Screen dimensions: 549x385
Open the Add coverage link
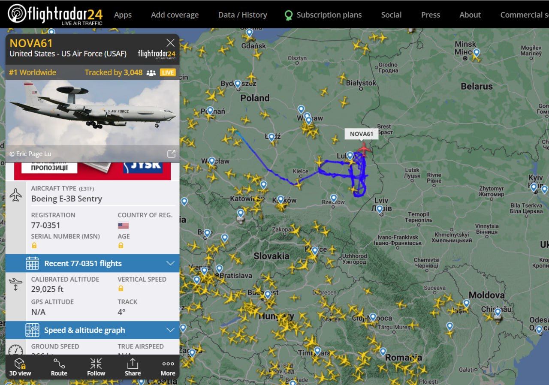175,15
